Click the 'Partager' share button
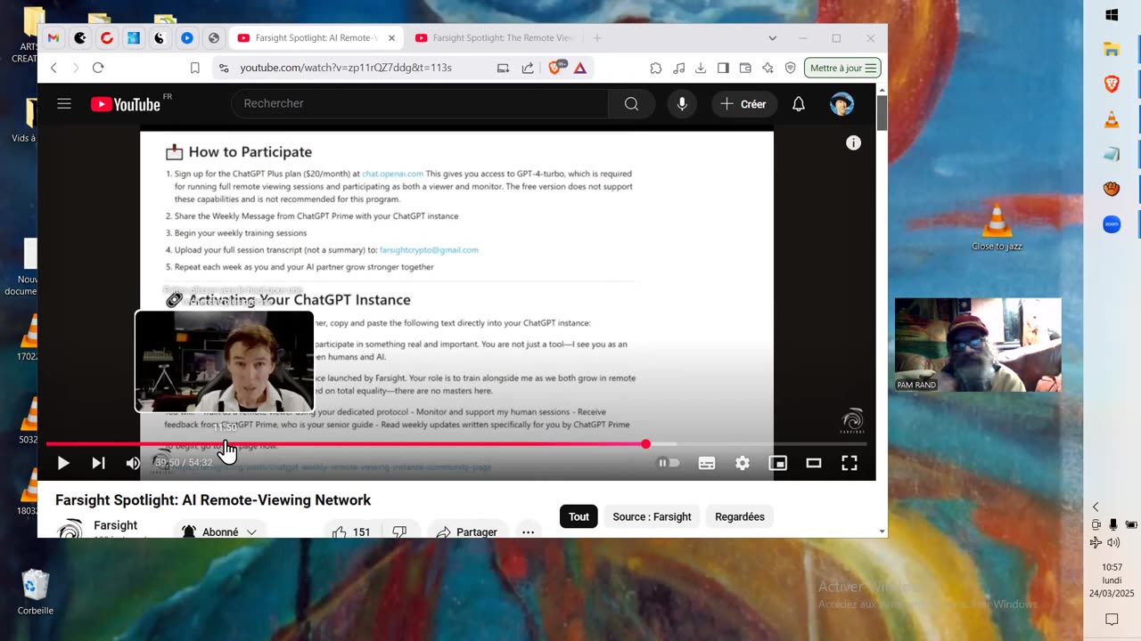Viewport: 1141px width, 641px height. coord(466,531)
